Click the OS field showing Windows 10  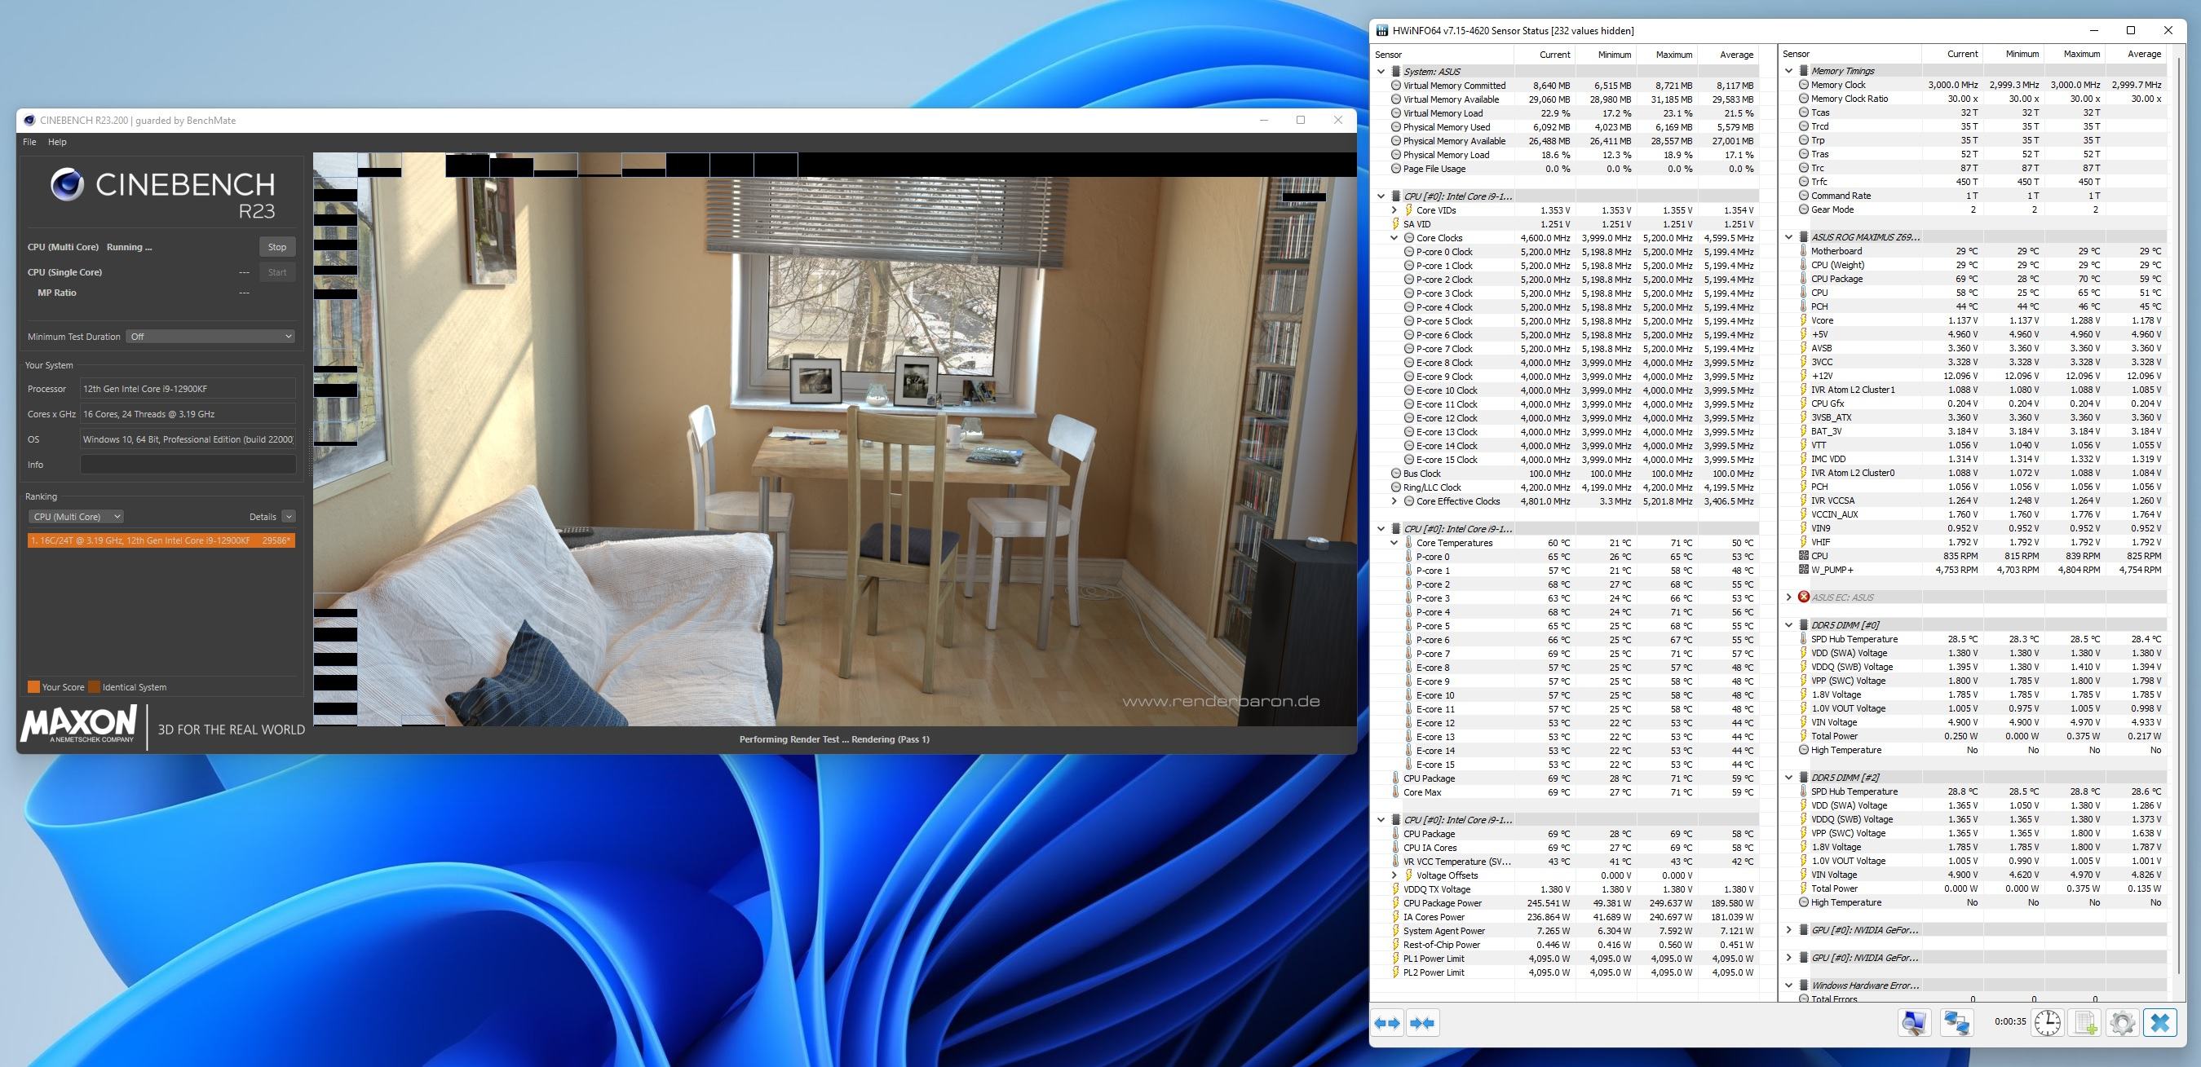(188, 439)
